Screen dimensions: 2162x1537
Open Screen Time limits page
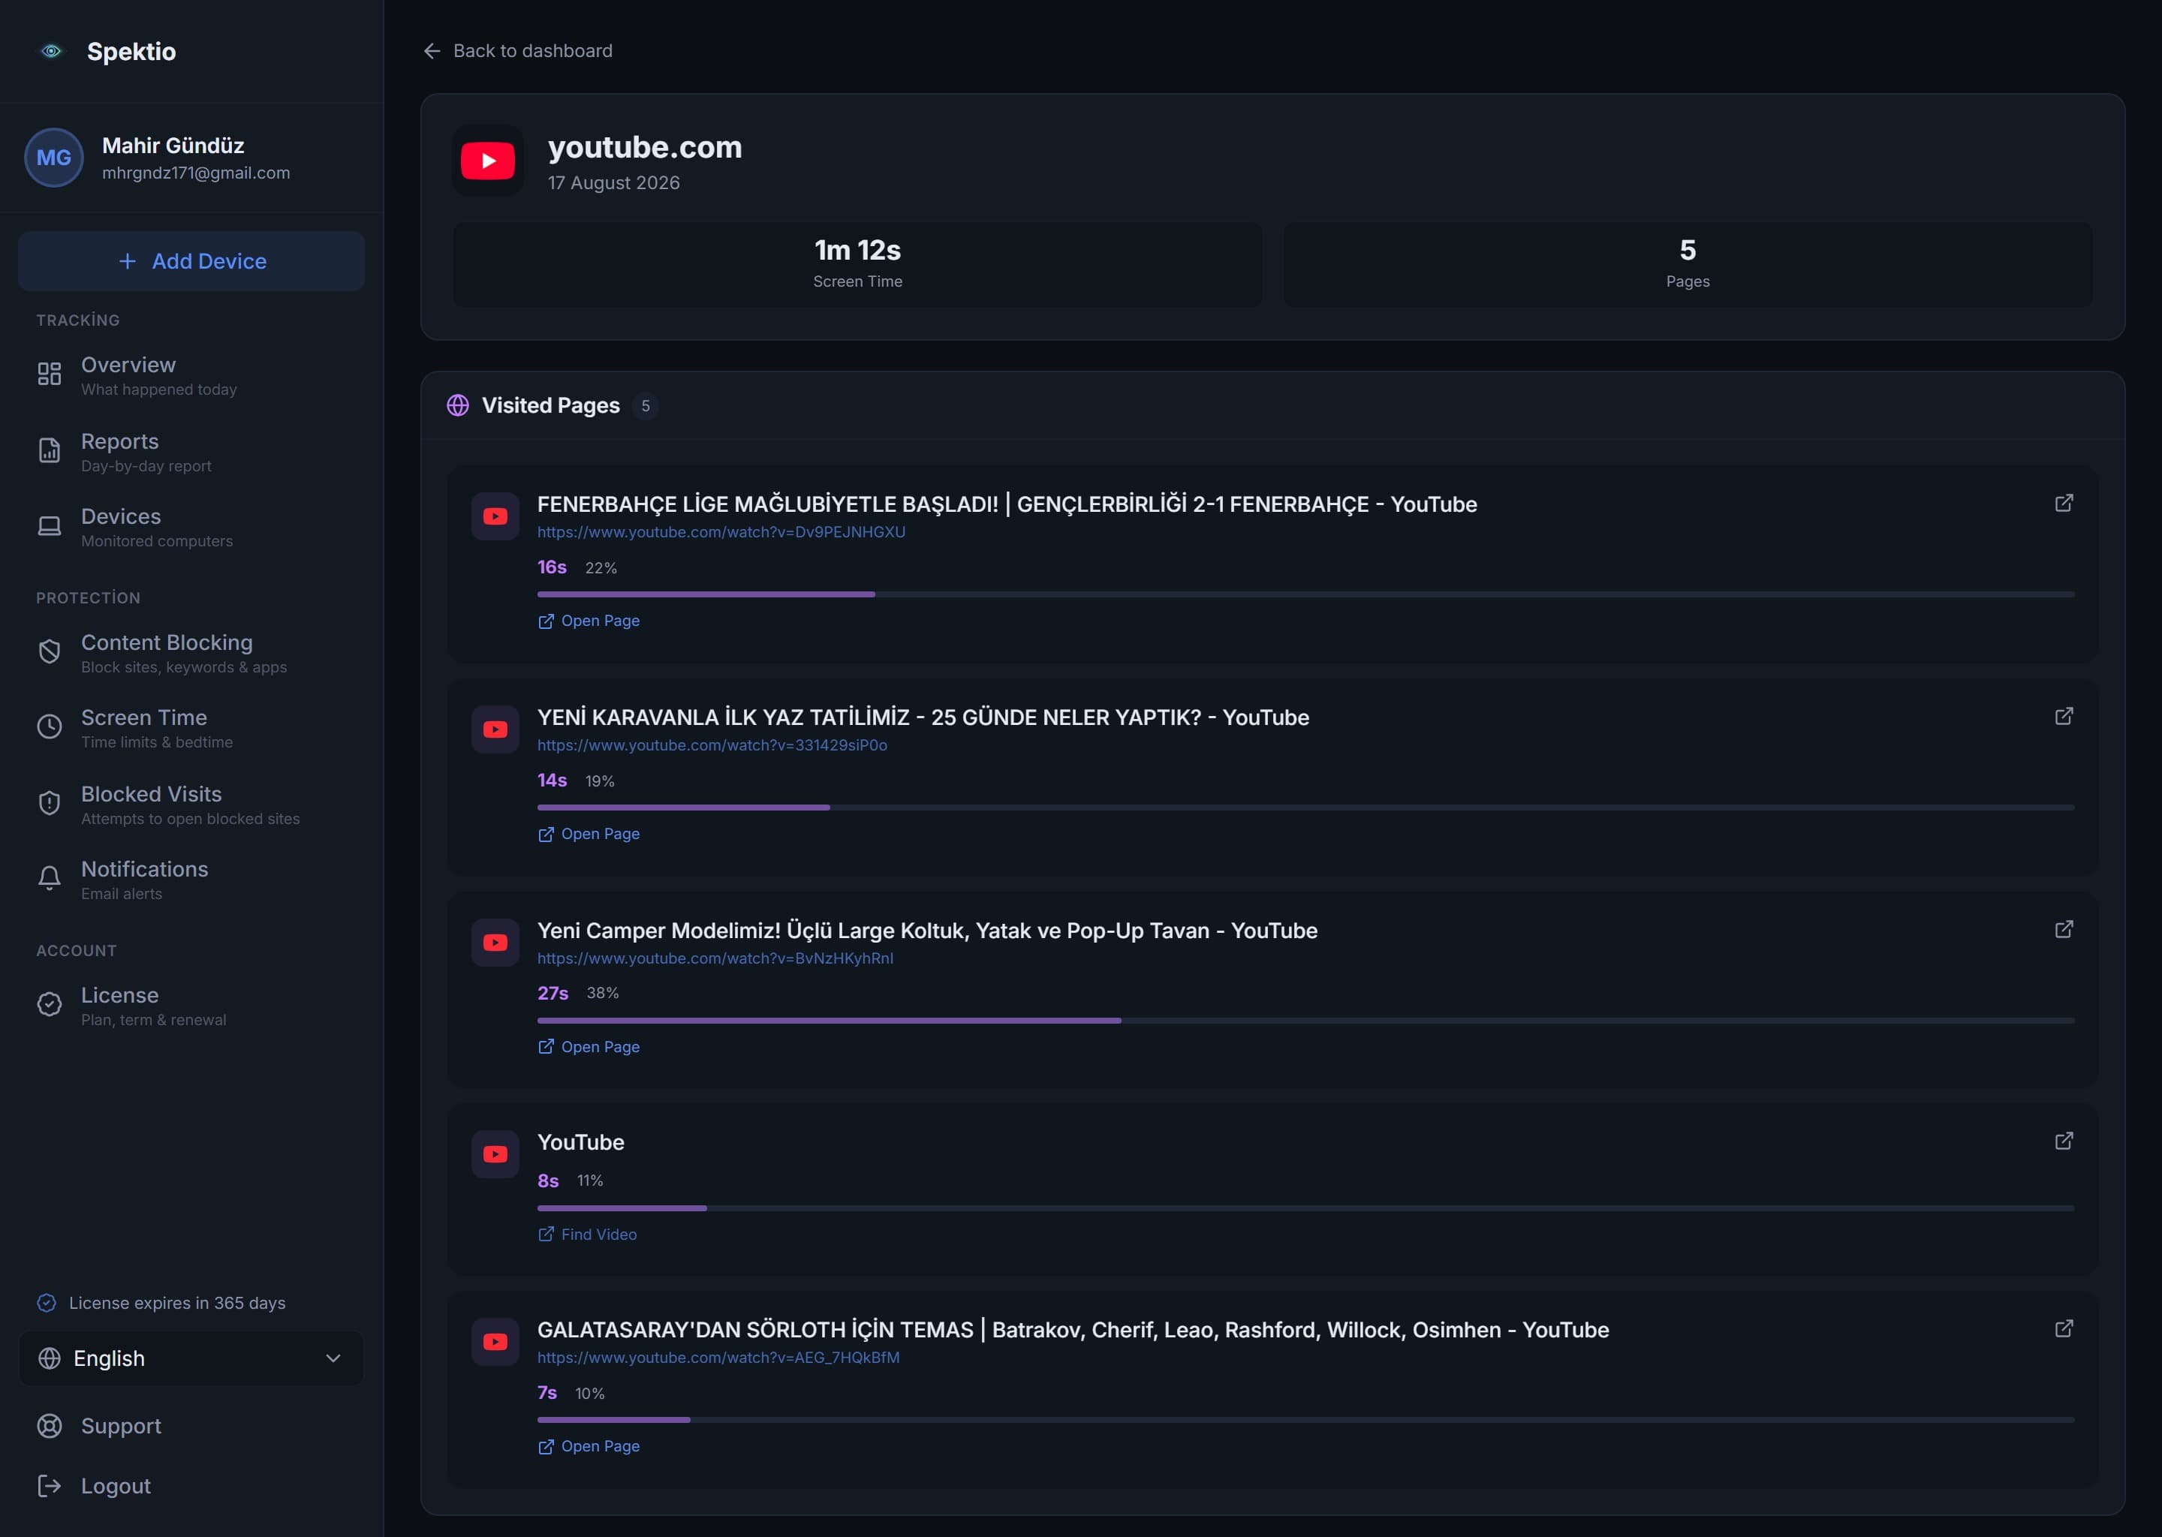tap(191, 729)
